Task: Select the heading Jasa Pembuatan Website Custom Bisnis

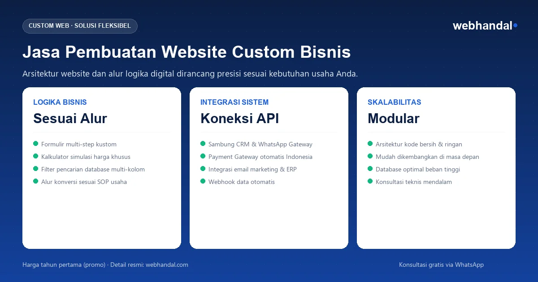Action: [x=187, y=52]
